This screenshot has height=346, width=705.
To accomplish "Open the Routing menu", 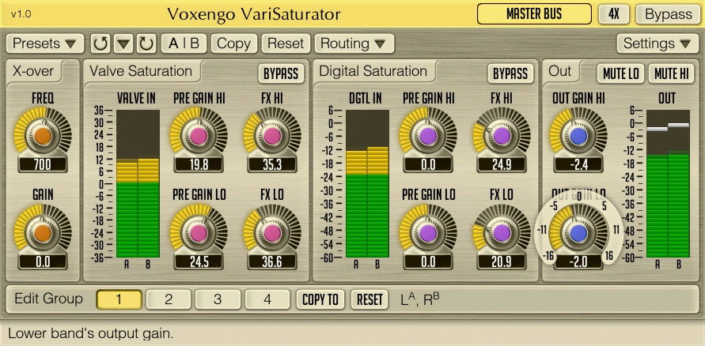I will pos(354,43).
